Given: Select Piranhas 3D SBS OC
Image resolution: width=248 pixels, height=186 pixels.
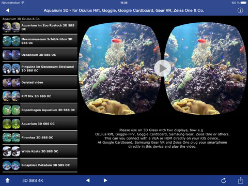Looking at the screenshot, I should pos(40,137).
